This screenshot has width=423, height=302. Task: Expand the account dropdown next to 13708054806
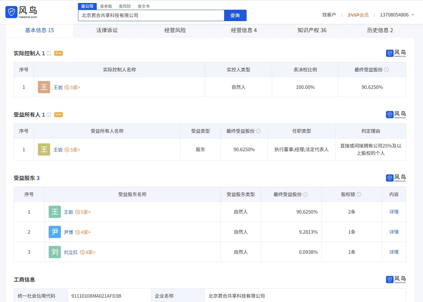coord(413,15)
